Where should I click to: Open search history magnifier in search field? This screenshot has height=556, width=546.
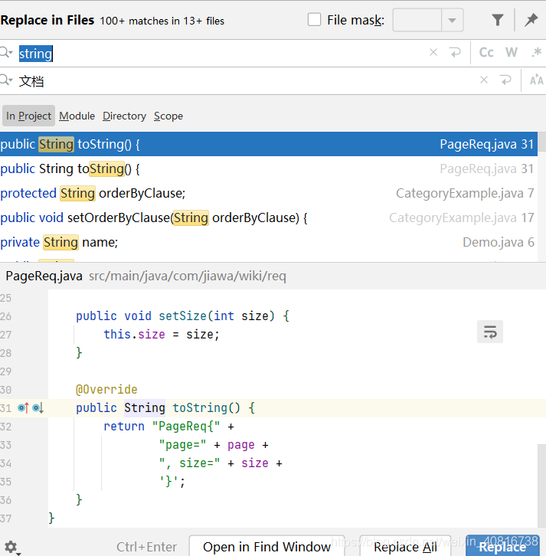(6, 53)
